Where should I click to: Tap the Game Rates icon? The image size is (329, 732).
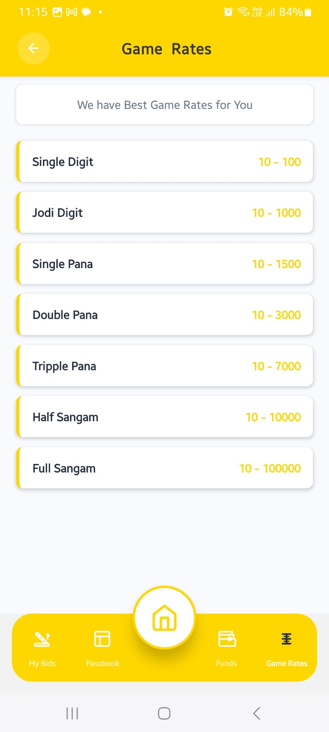287,639
